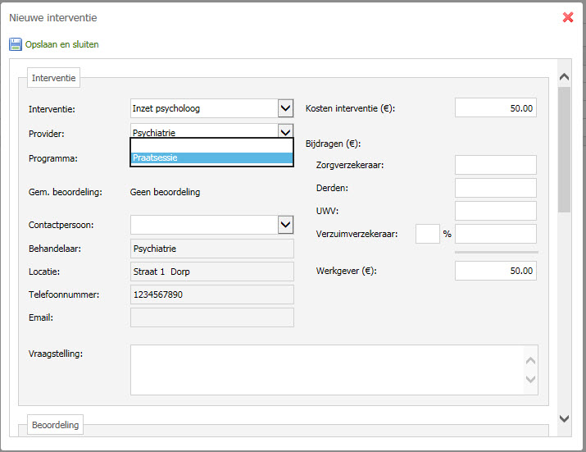Click the empty Email field
This screenshot has height=452, width=586.
click(x=212, y=317)
